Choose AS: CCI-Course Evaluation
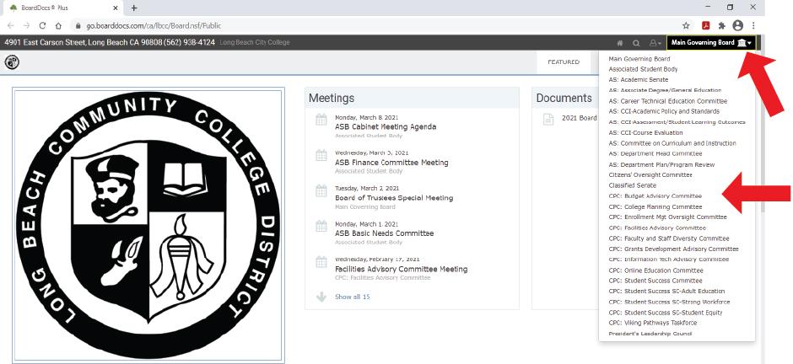 coord(645,133)
